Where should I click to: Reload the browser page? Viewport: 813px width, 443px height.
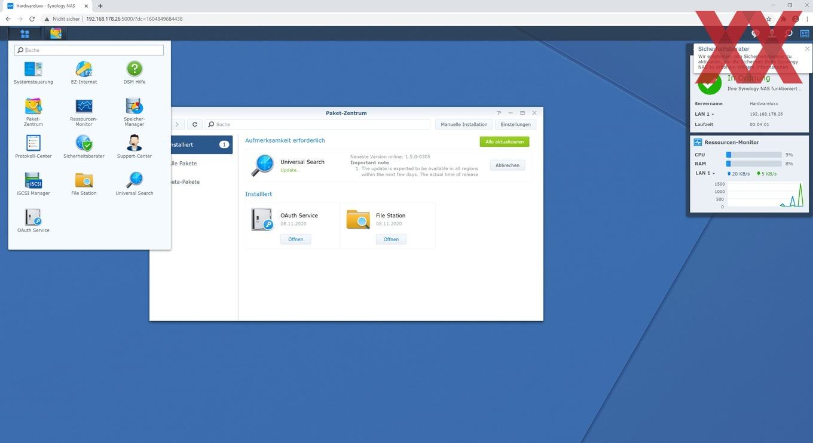[32, 19]
